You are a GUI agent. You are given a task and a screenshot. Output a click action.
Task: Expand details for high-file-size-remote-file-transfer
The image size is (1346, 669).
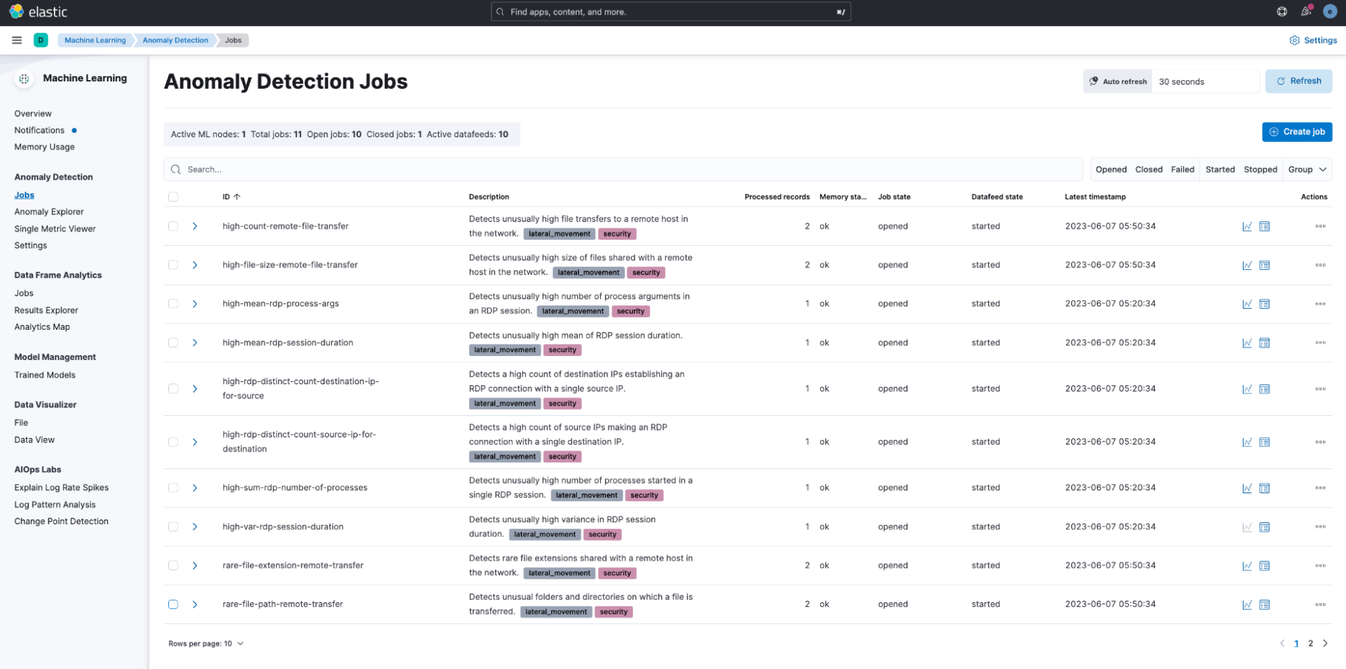click(x=195, y=265)
